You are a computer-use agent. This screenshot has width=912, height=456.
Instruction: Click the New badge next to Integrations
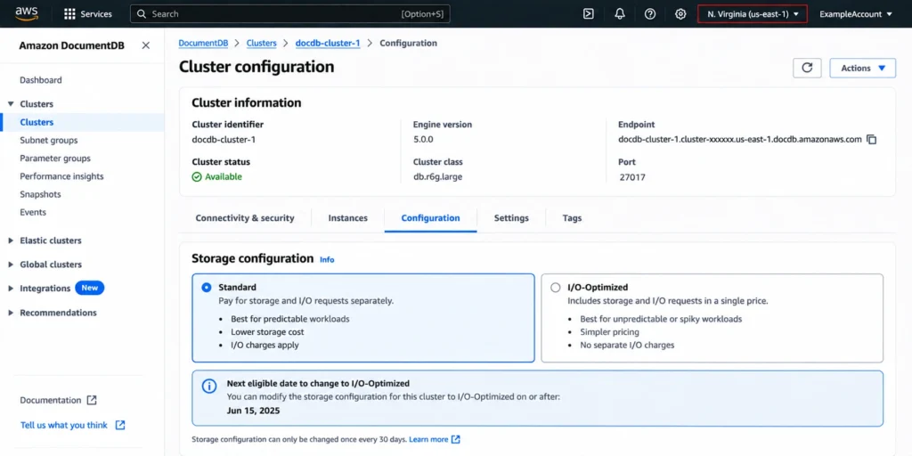click(90, 288)
